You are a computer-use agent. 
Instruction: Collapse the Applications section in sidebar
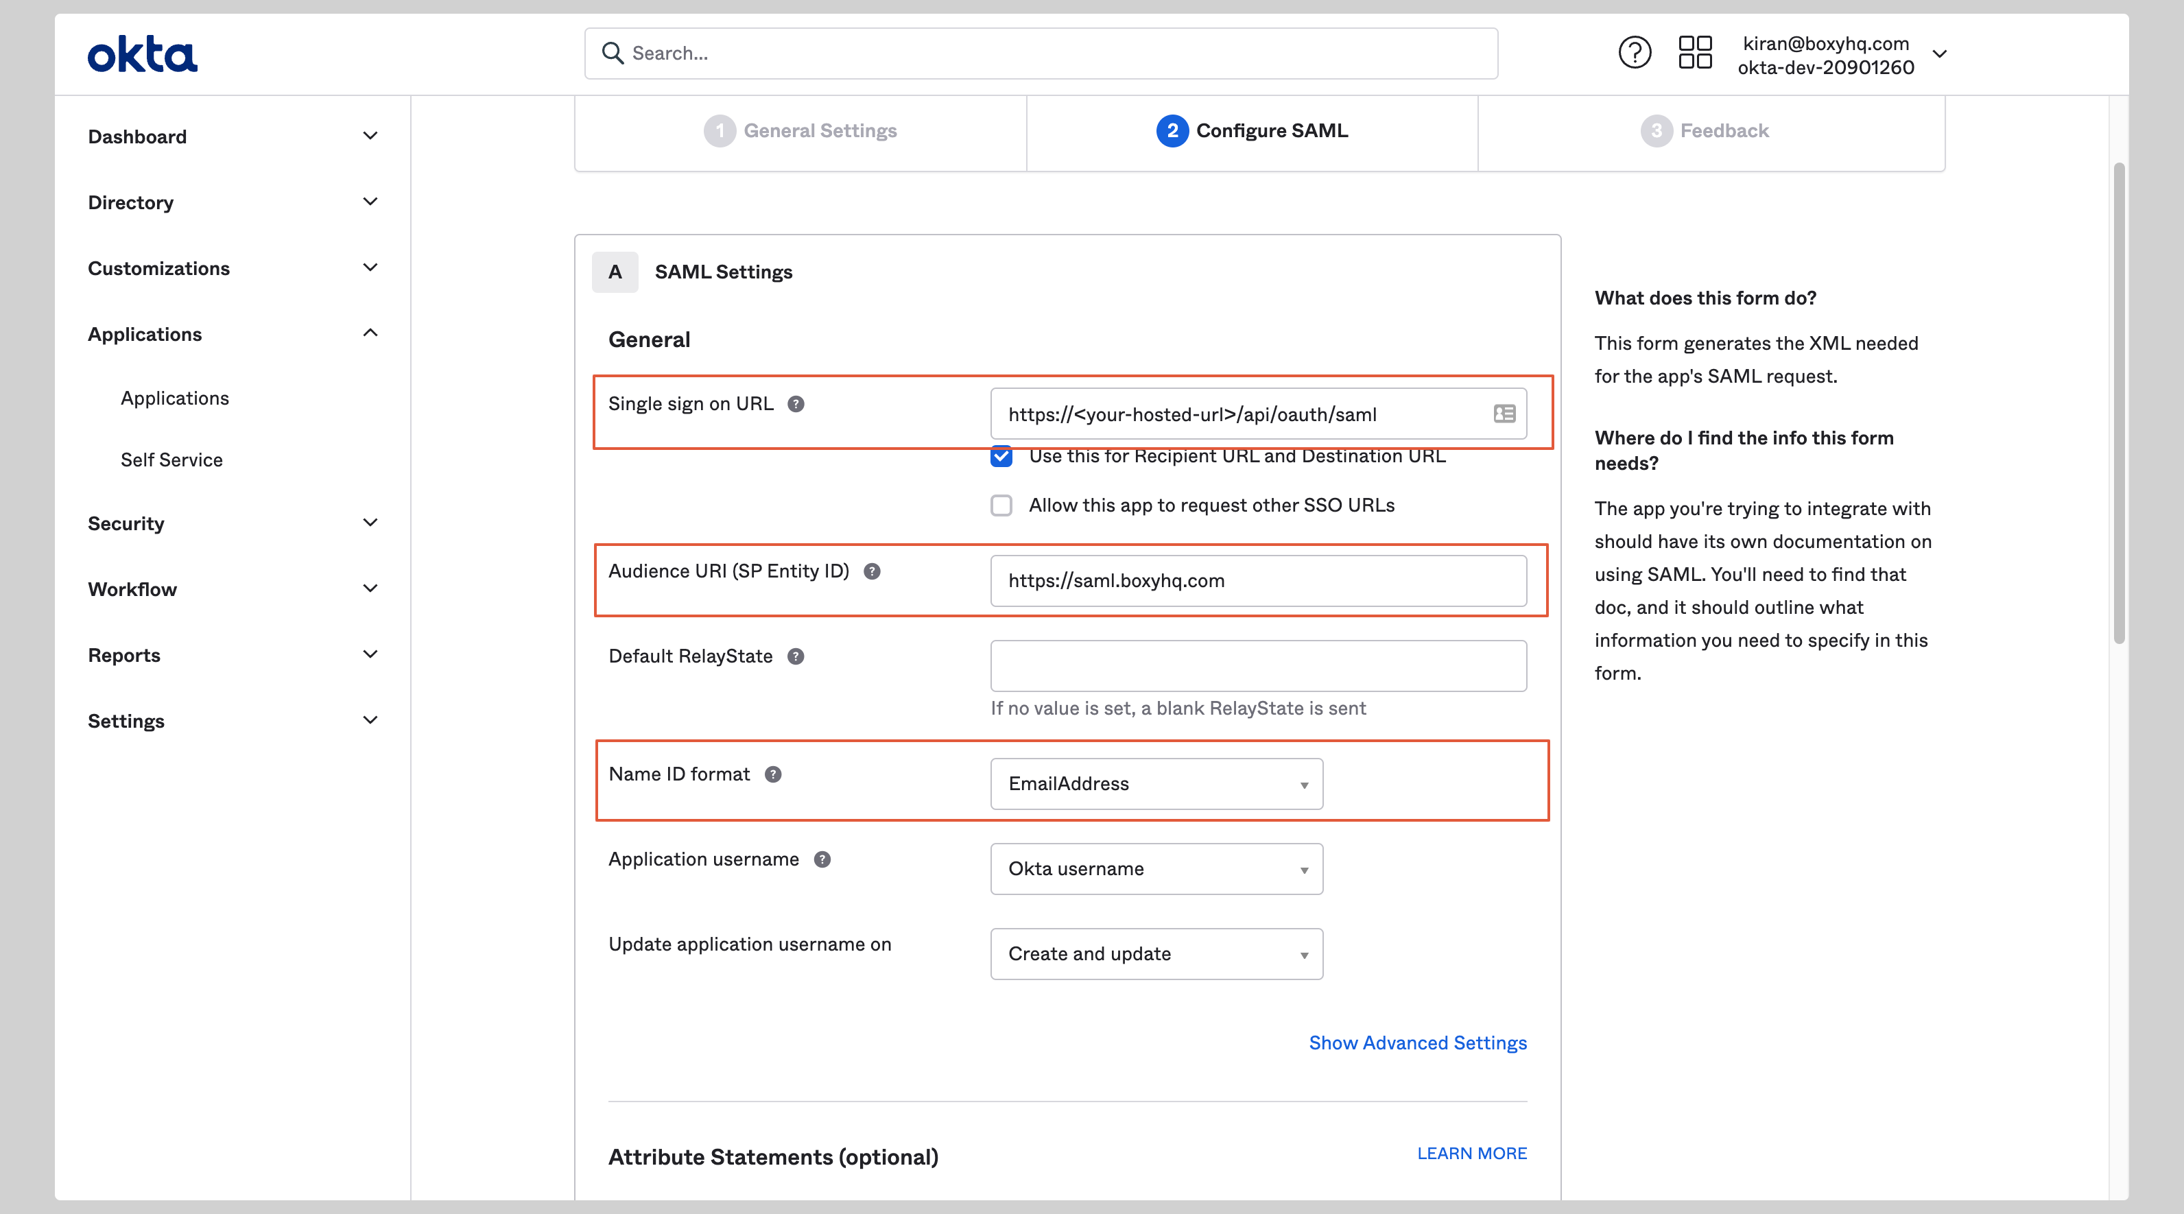pyautogui.click(x=370, y=333)
